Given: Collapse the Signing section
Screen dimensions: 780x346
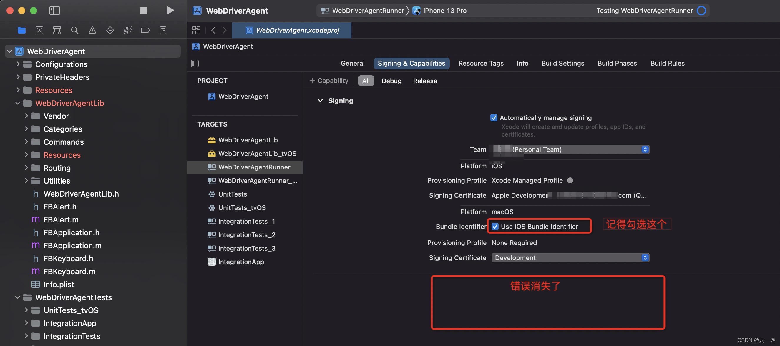Looking at the screenshot, I should pos(320,101).
